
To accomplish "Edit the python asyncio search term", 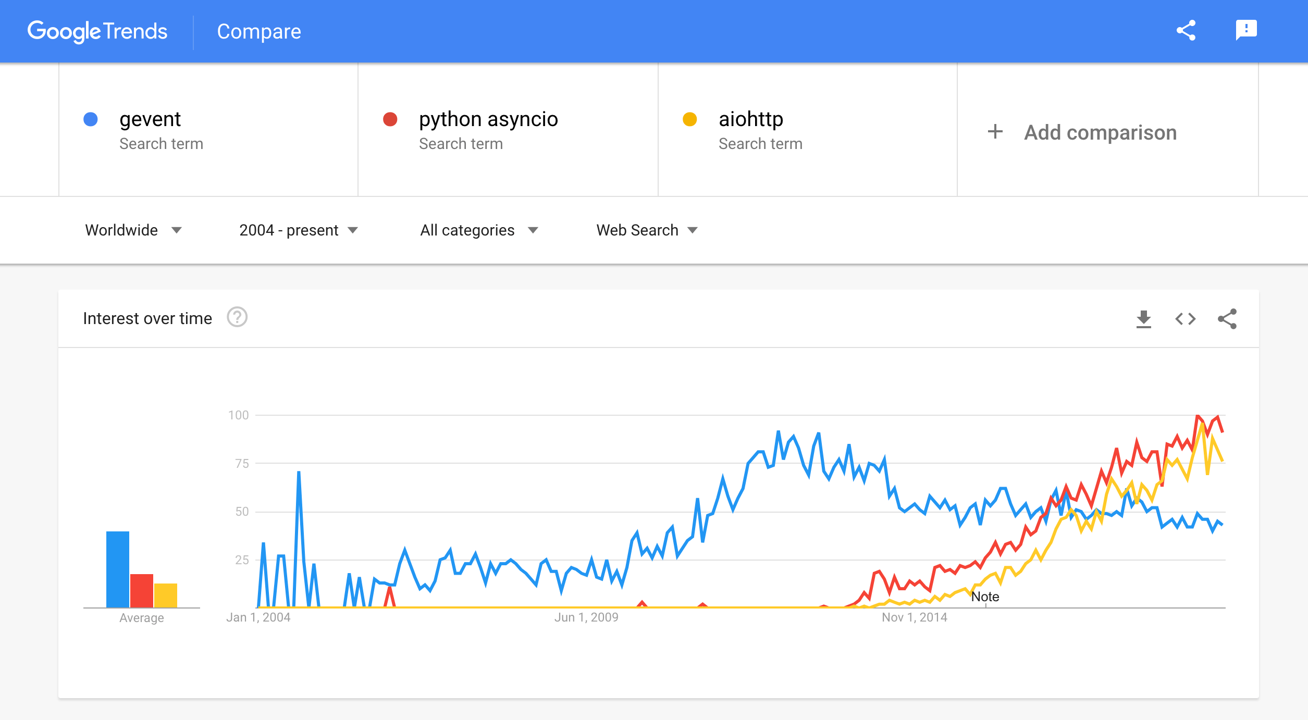I will 488,119.
